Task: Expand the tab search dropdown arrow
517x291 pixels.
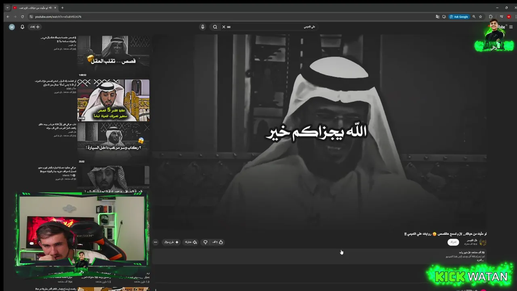Action: [7, 8]
